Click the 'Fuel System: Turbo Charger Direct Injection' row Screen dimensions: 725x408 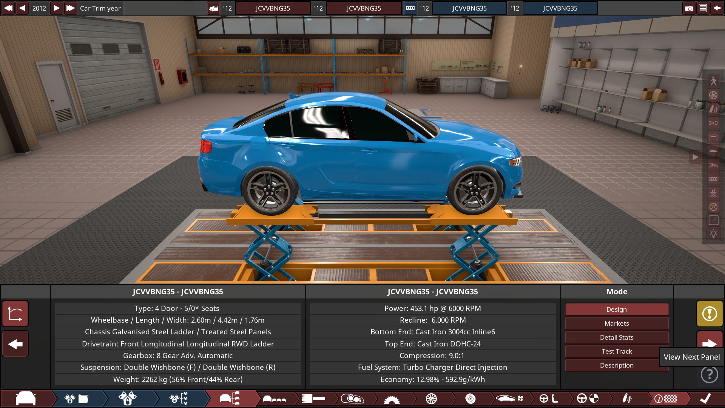(x=433, y=367)
